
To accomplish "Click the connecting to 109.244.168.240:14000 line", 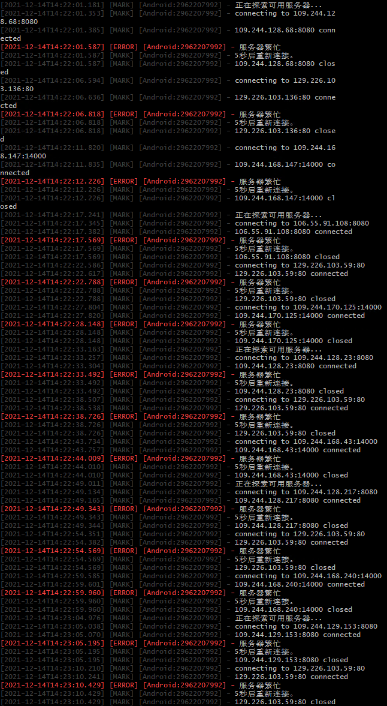I will tap(191, 576).
